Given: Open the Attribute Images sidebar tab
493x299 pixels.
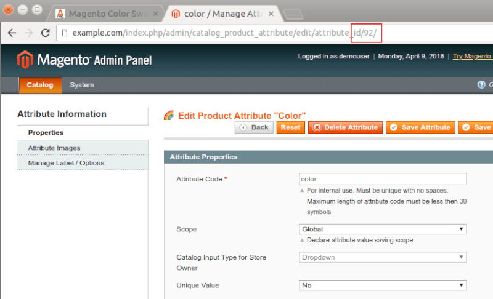Looking at the screenshot, I should click(83, 148).
